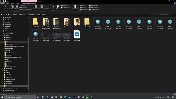Click the pink Afspelen contextual tab
Screen dimensions: 176x99
(x=29, y=1)
